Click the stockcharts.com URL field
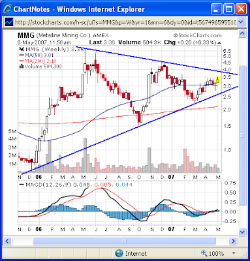250x261 pixels. [x=125, y=22]
